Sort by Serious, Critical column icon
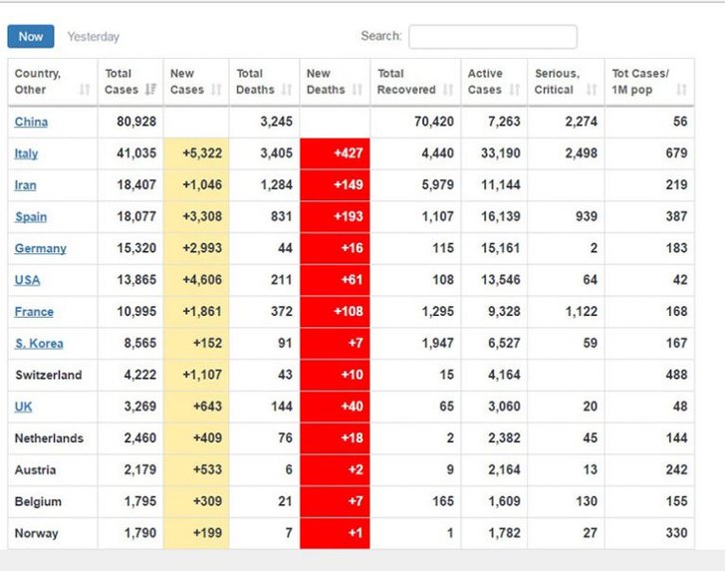725x571 pixels. (x=592, y=90)
